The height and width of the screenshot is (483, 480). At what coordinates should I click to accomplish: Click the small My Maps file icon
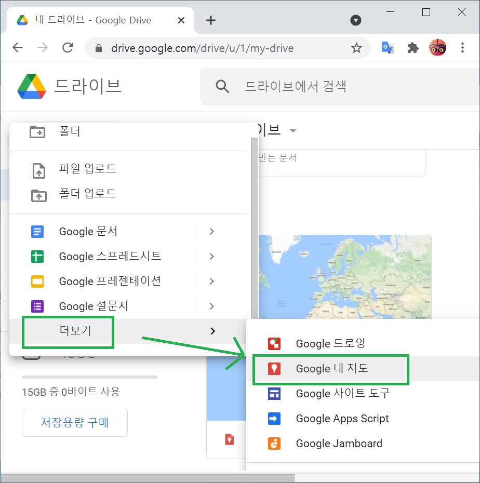click(230, 439)
